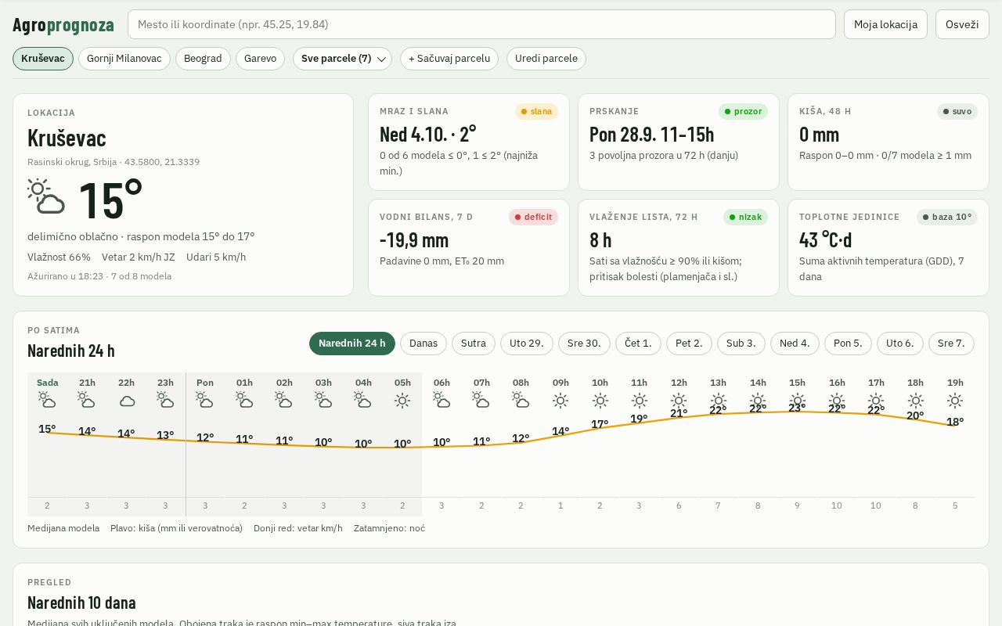
Task: Focus the location search field
Action: [481, 24]
